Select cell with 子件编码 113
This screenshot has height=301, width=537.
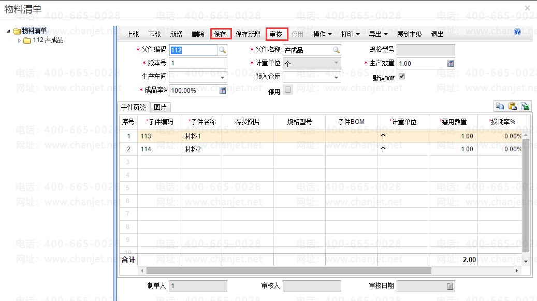tap(160, 136)
